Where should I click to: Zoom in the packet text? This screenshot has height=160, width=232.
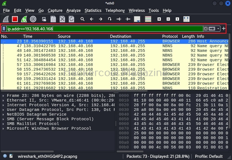click(159, 19)
